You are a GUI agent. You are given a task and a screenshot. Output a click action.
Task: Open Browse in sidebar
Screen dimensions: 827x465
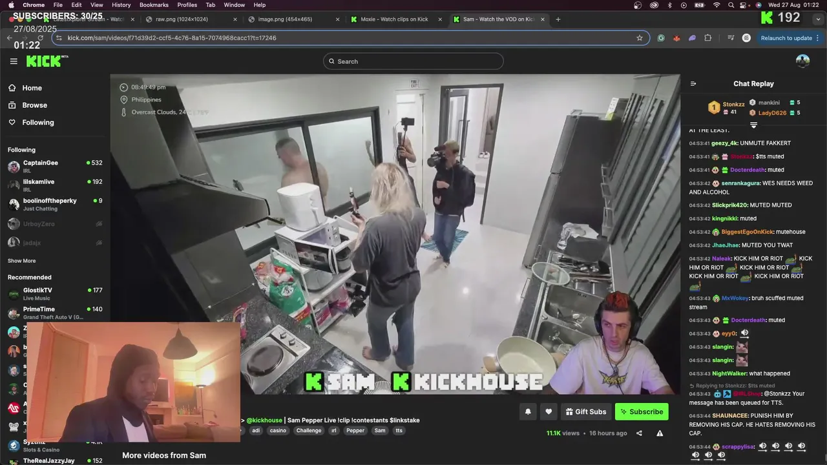click(34, 105)
